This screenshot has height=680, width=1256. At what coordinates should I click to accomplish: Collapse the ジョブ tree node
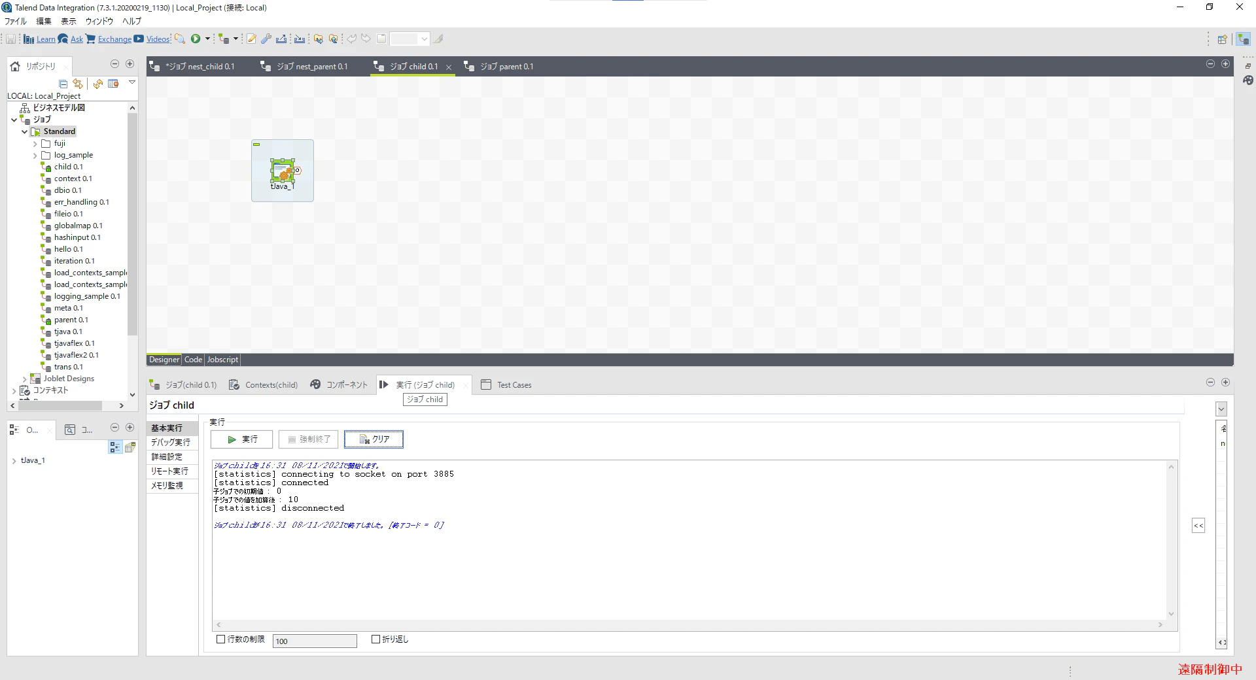coord(14,120)
